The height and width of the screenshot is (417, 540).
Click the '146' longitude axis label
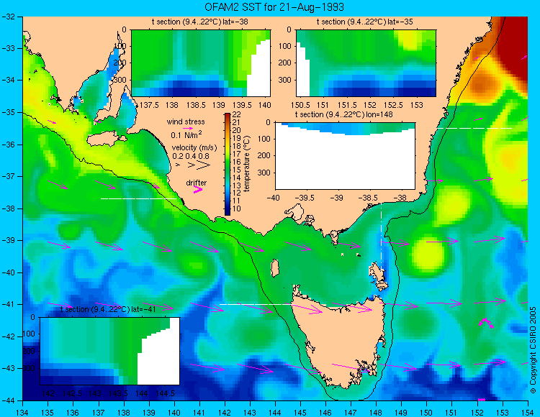coord(325,413)
